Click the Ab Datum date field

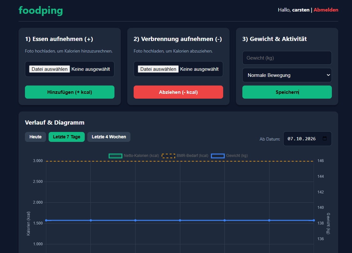click(307, 139)
